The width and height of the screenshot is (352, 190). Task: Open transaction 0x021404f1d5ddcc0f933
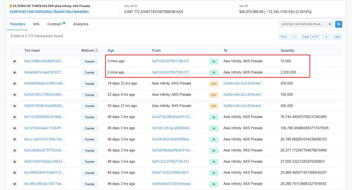45,161
